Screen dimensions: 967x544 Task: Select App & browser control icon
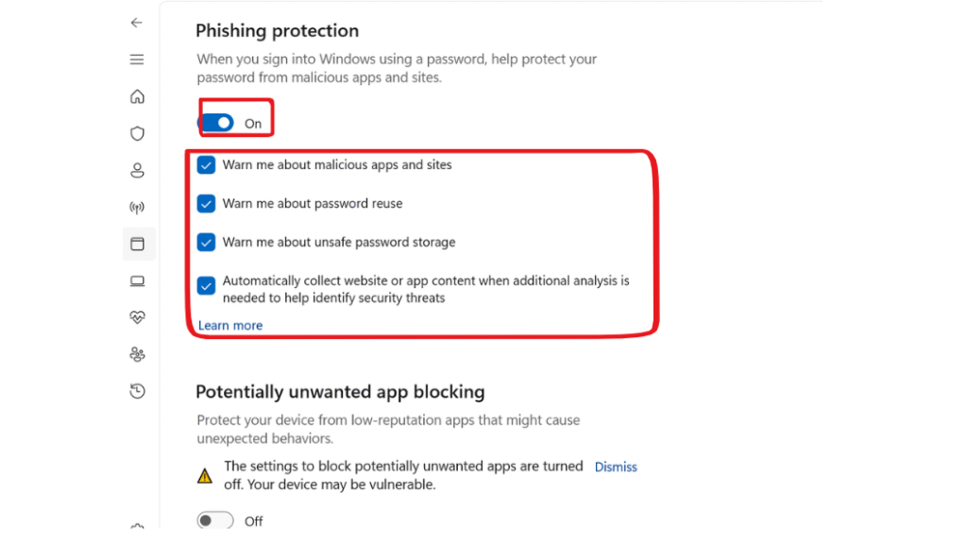tap(138, 245)
